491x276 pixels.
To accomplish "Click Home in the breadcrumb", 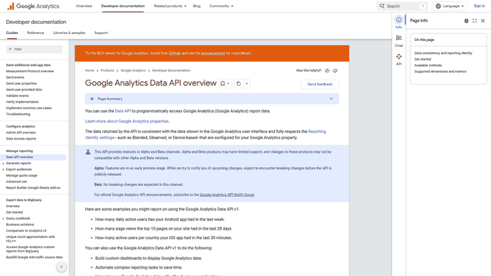I will point(89,71).
